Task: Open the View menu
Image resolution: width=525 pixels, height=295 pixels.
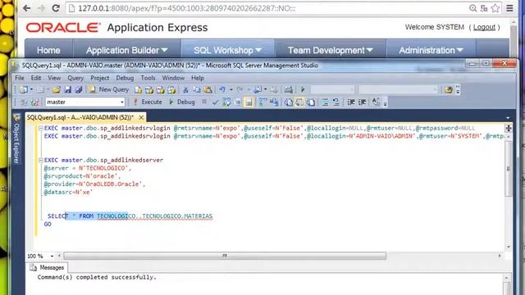Action: coord(54,78)
